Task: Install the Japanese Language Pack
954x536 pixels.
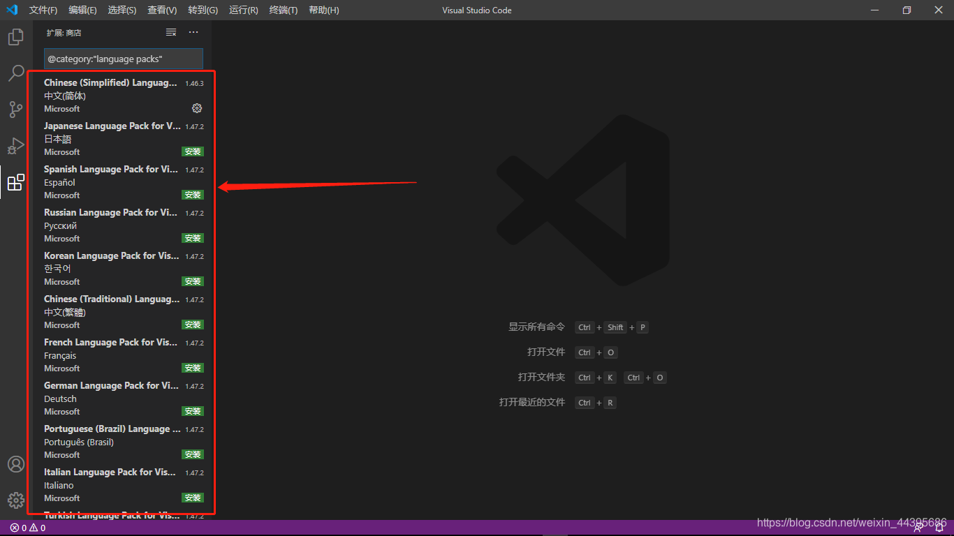Action: point(193,151)
